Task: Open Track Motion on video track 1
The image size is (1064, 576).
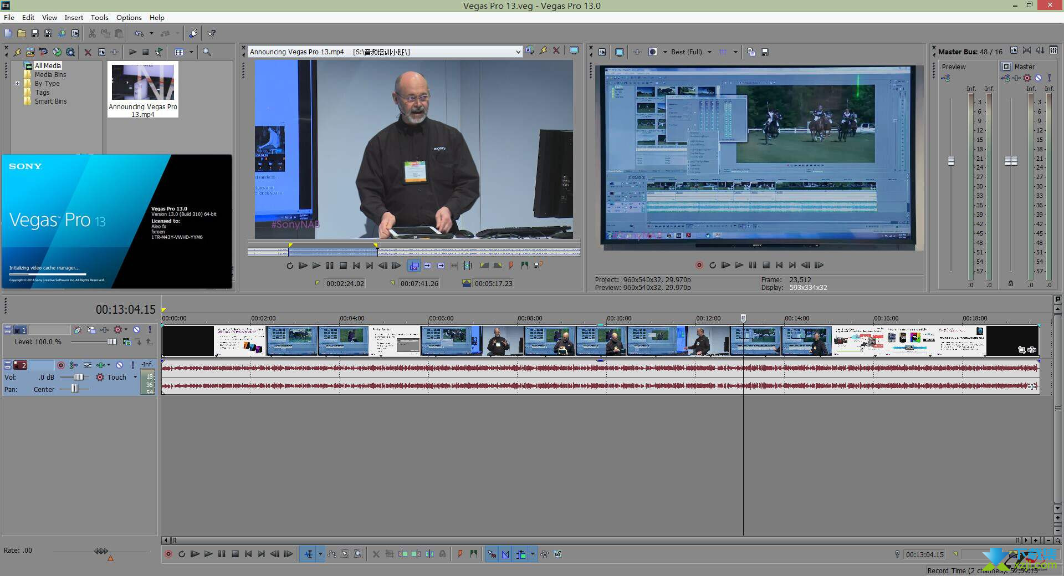Action: point(91,329)
